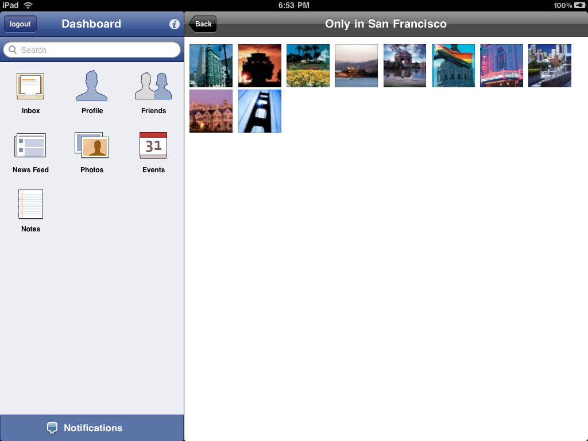
Task: View the Painted Ladies houses photo
Action: (211, 111)
